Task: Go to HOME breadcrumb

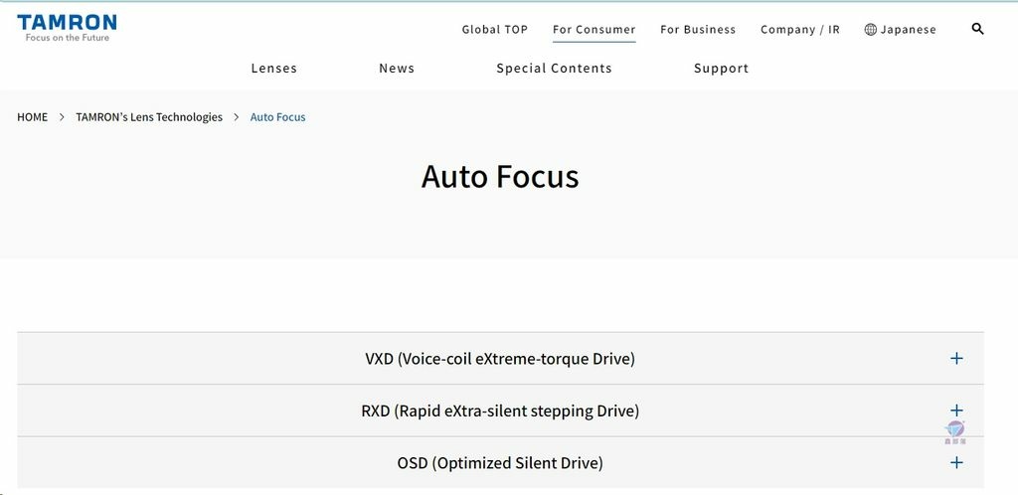Action: tap(33, 116)
